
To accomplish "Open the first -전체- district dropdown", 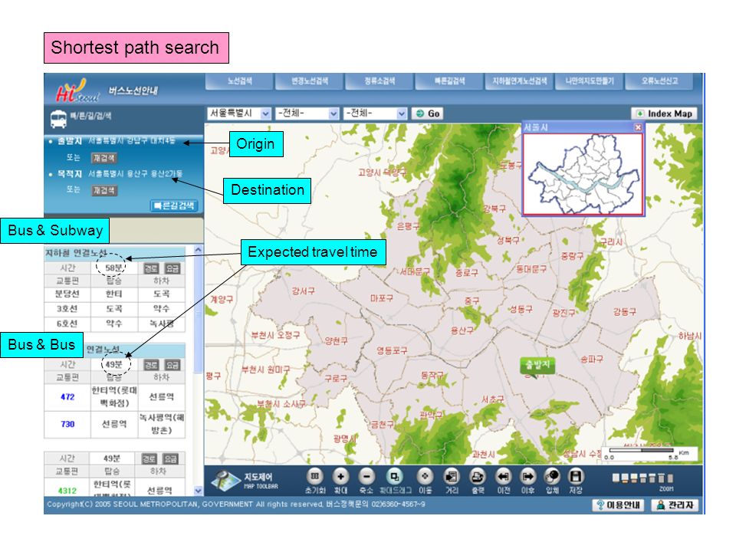I will click(307, 113).
